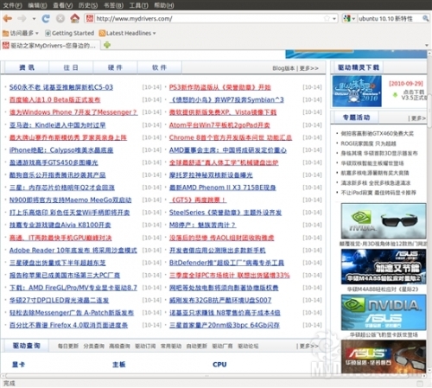Switch to the 资讯 news tab
432x388 pixels.
[27, 67]
